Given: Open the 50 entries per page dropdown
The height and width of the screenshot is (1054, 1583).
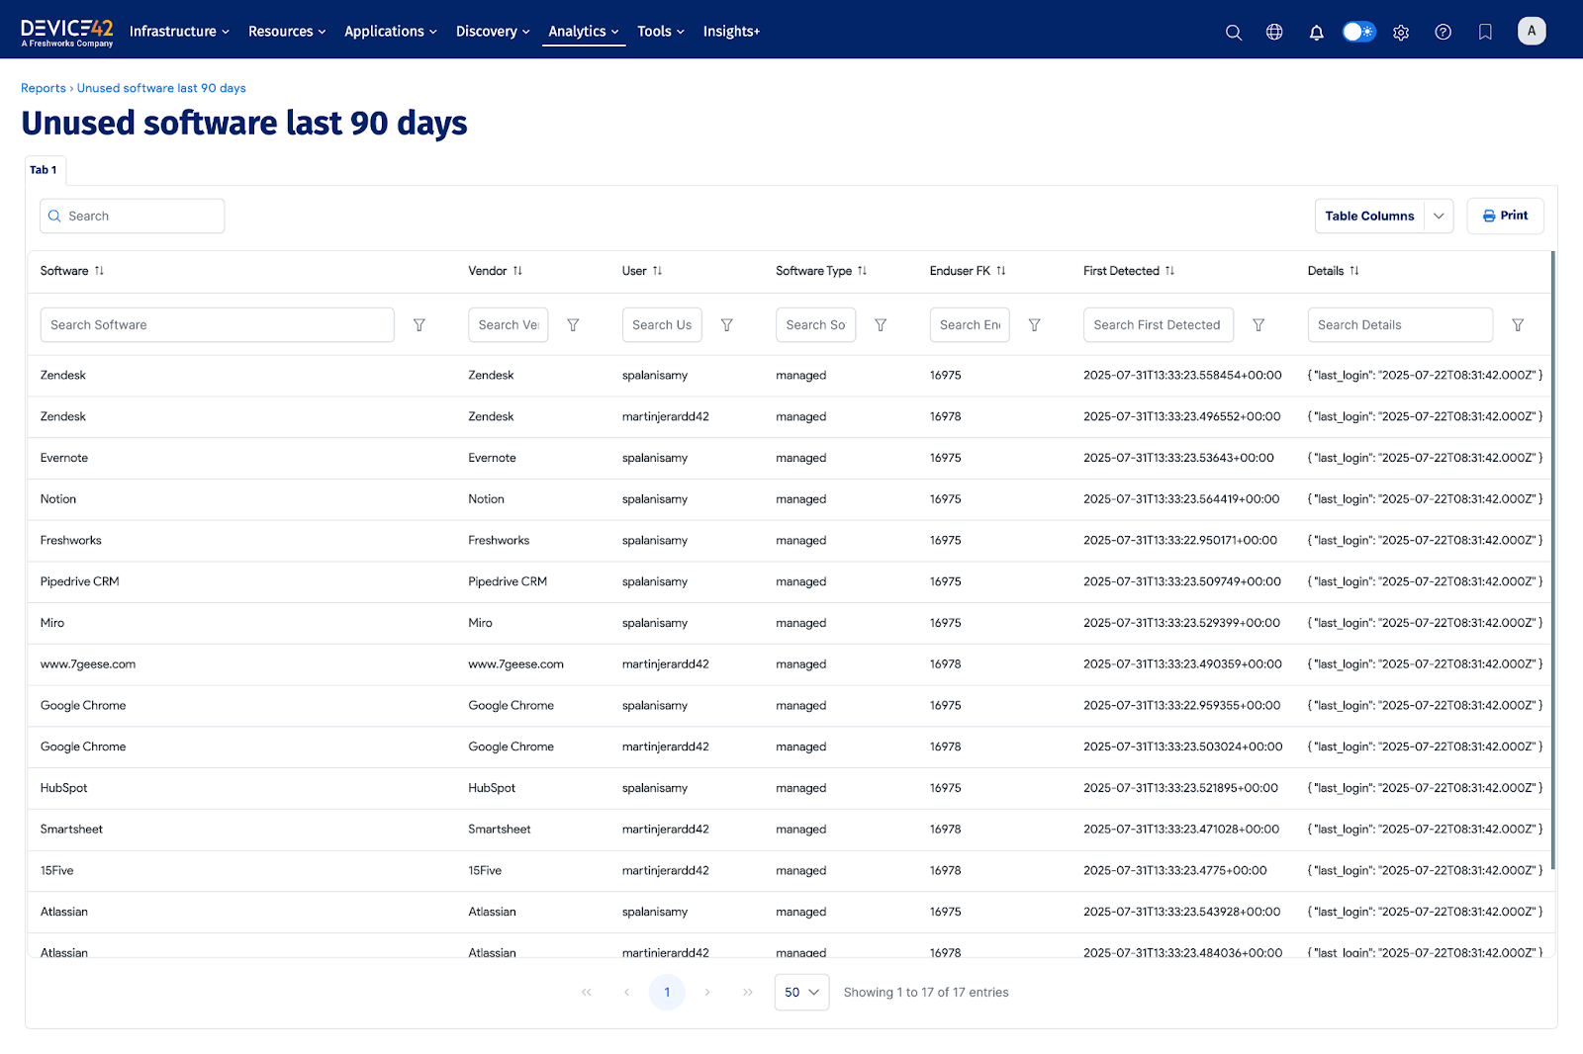Looking at the screenshot, I should 800,992.
